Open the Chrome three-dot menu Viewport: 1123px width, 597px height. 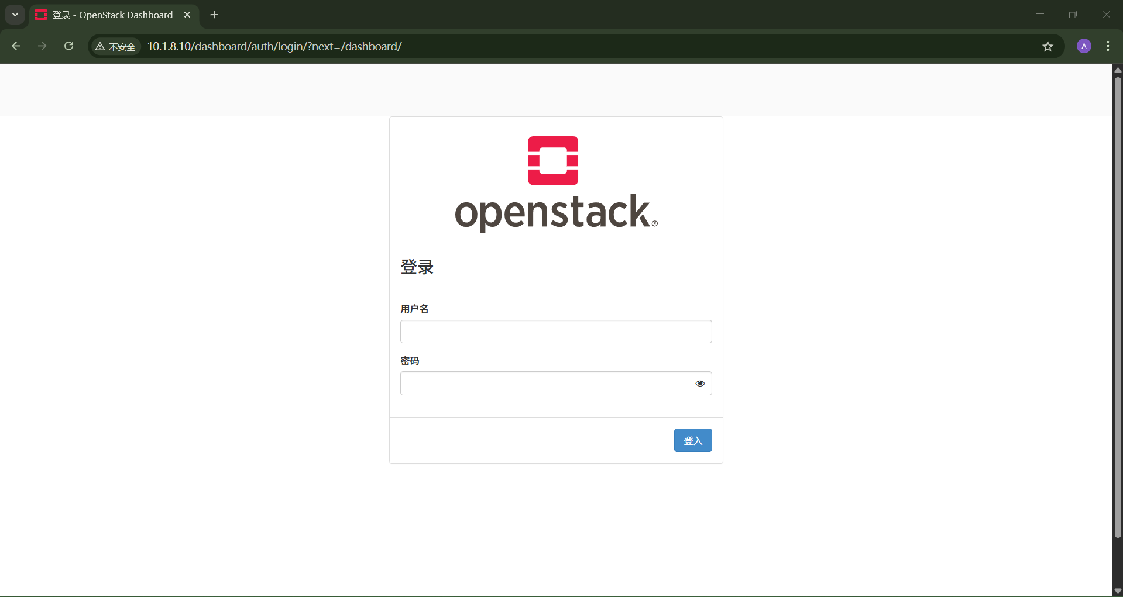(1108, 46)
